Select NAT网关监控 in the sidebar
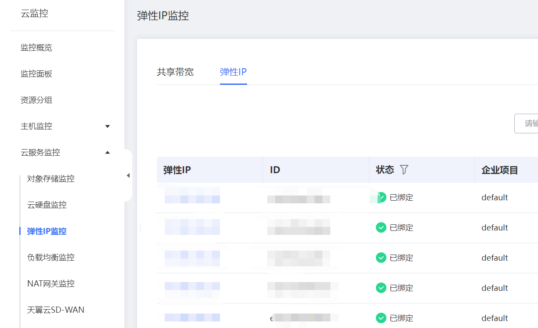Screen dimensions: 538x328 click(x=51, y=284)
